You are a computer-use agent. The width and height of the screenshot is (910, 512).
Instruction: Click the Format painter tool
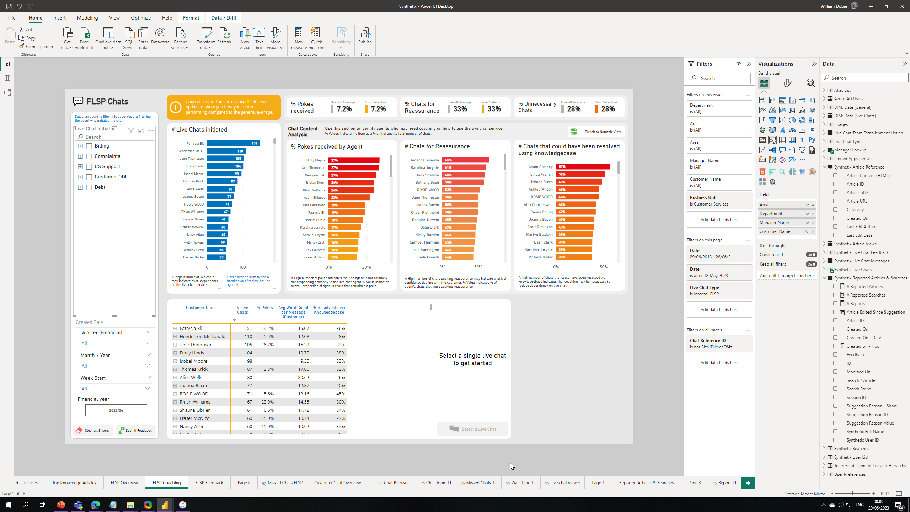pyautogui.click(x=36, y=46)
